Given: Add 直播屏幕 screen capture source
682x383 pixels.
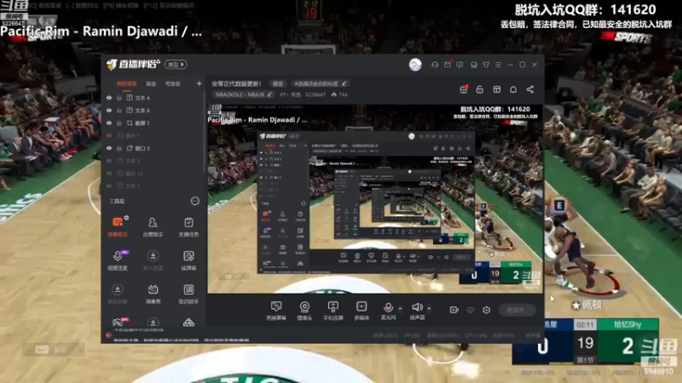Looking at the screenshot, I should pyautogui.click(x=276, y=311).
